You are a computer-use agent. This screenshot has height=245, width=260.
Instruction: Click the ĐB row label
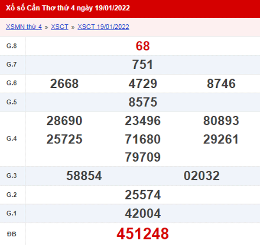(12, 234)
